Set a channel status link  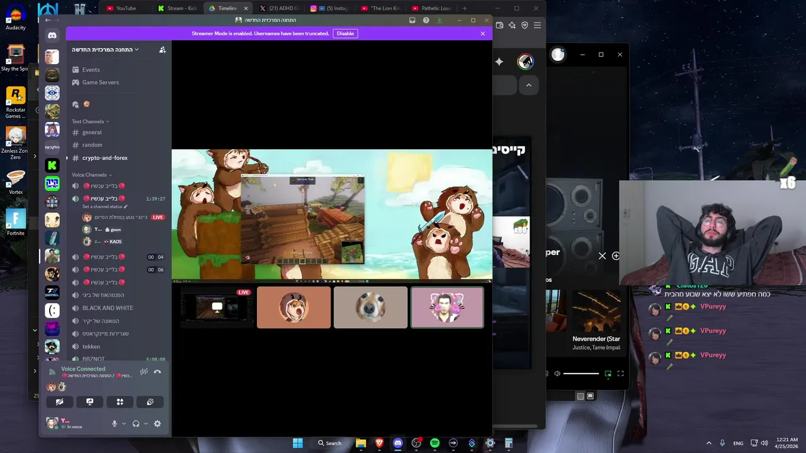tap(105, 206)
